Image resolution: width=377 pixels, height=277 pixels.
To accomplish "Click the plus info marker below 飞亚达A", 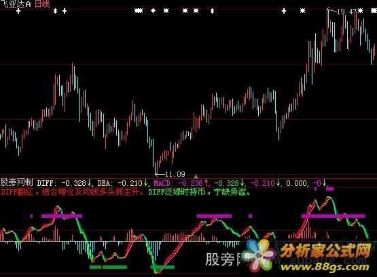I will pyautogui.click(x=18, y=11).
